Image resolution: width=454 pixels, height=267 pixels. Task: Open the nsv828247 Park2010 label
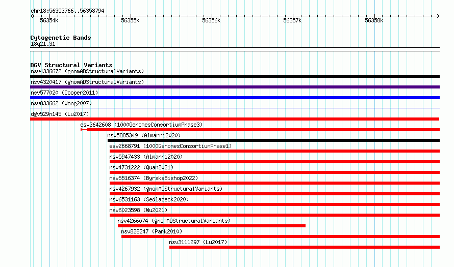(152, 231)
